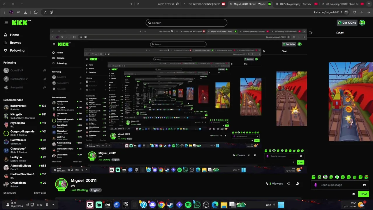373x210 pixels.
Task: Open Steam from the taskbar
Action: pyautogui.click(x=170, y=205)
